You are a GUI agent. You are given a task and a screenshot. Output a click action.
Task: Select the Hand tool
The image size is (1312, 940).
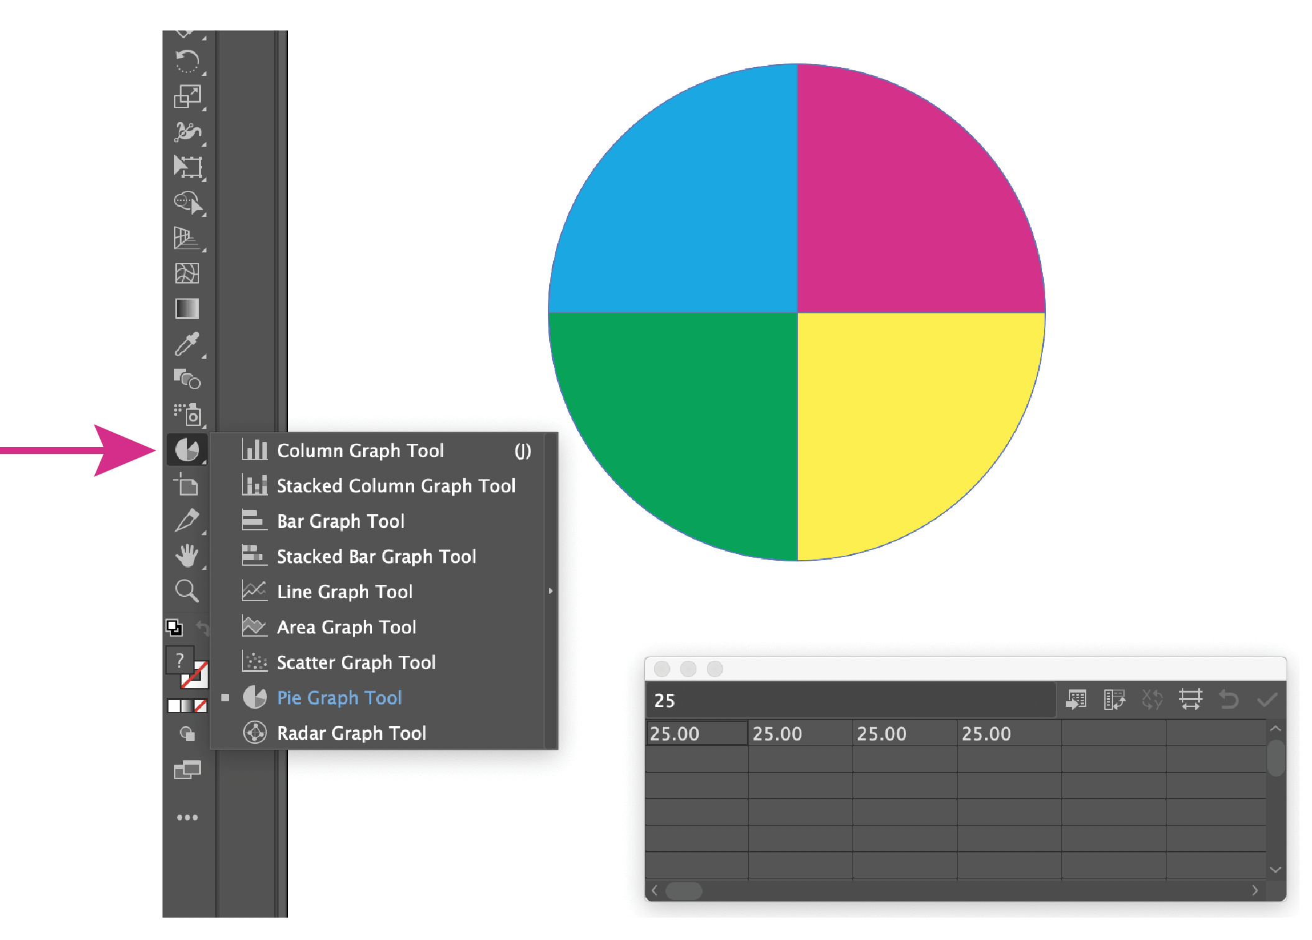coord(187,555)
